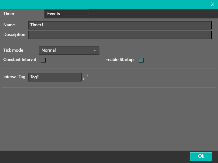Click the Enable Startup label text

119,60
